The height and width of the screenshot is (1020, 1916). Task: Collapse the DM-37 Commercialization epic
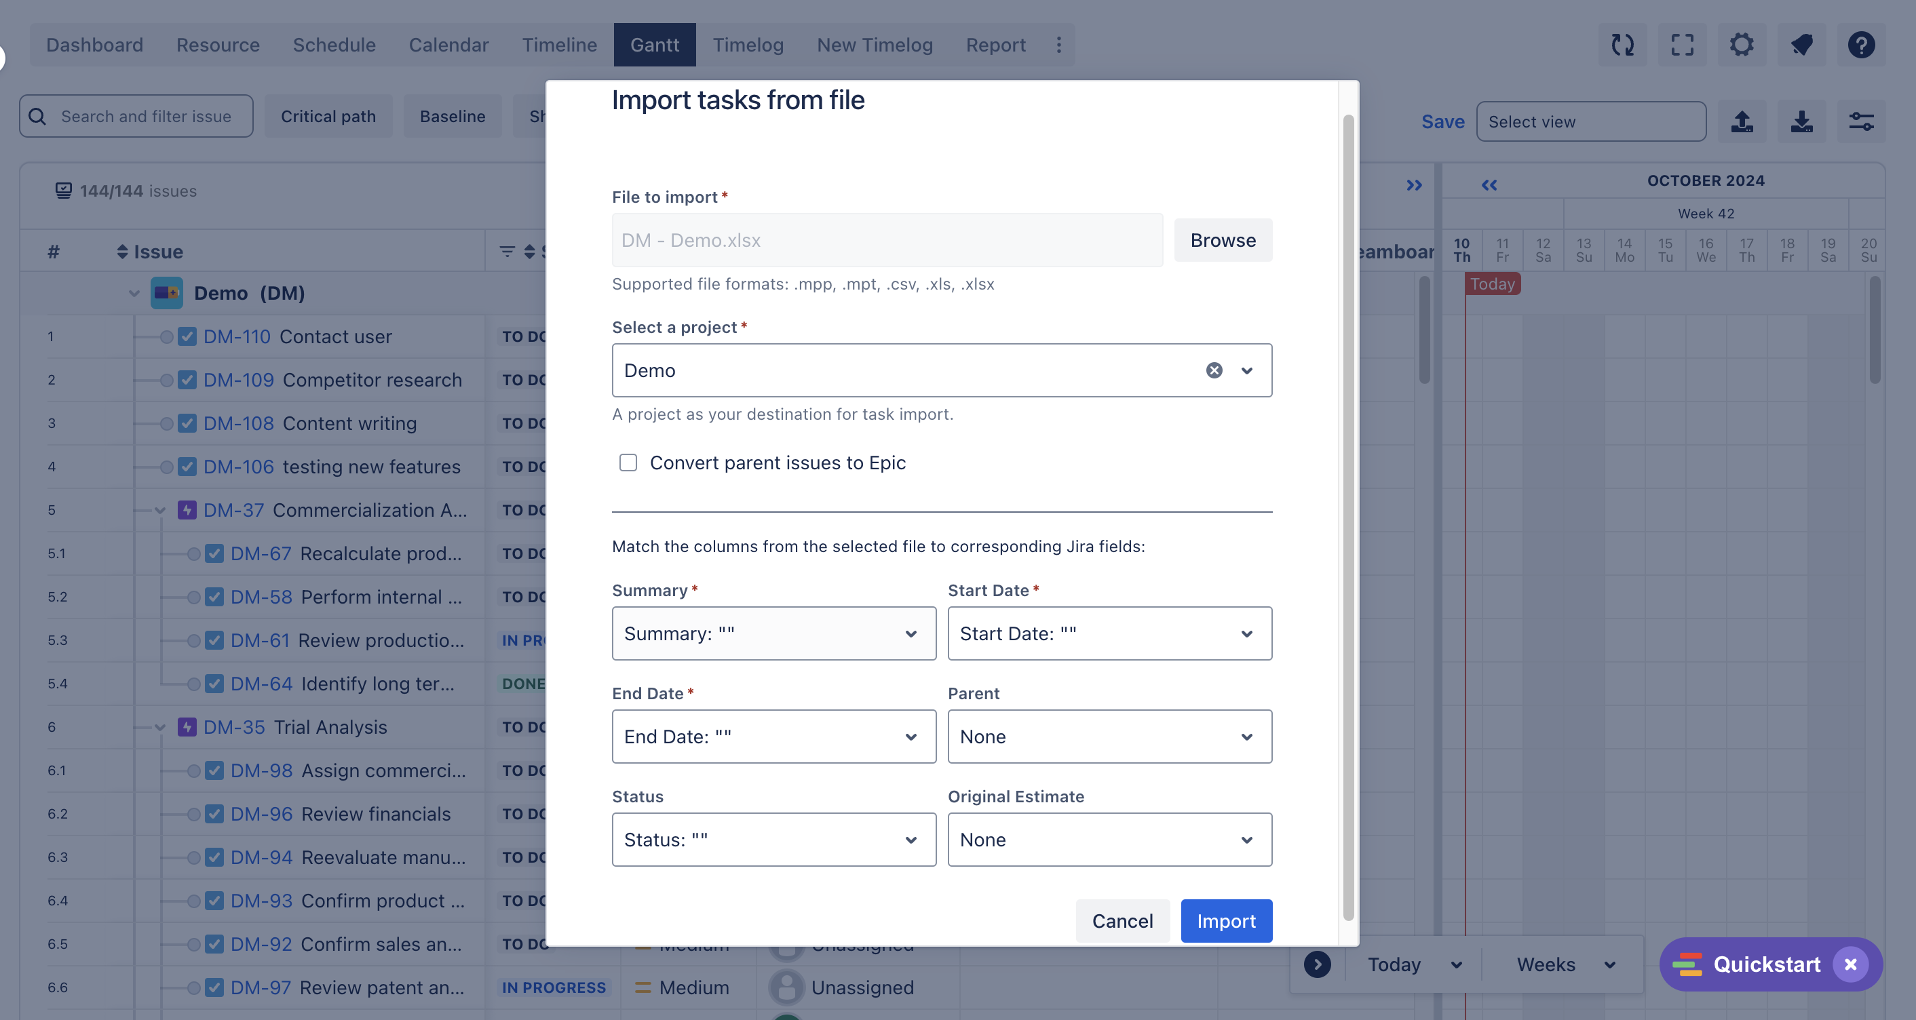[160, 510]
